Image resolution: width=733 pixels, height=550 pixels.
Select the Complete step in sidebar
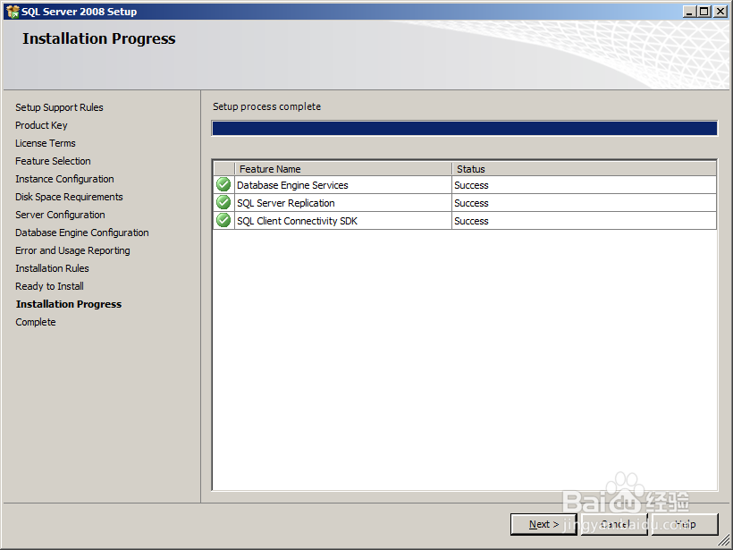point(36,322)
